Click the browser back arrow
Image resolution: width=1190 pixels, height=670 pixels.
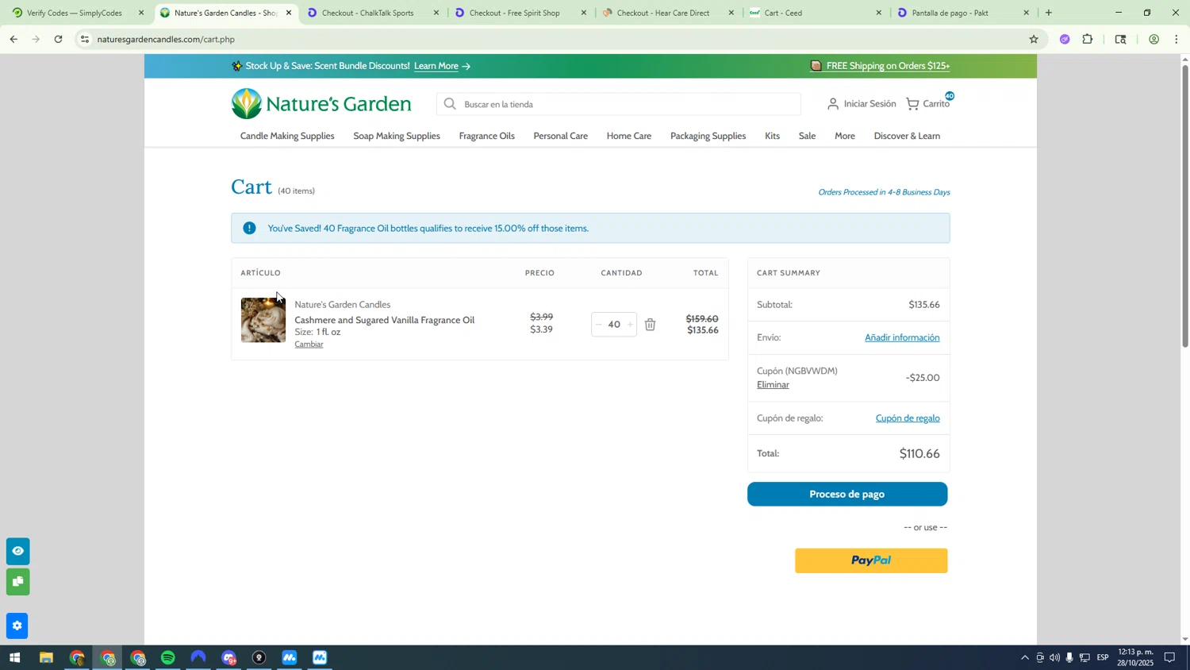coord(13,39)
